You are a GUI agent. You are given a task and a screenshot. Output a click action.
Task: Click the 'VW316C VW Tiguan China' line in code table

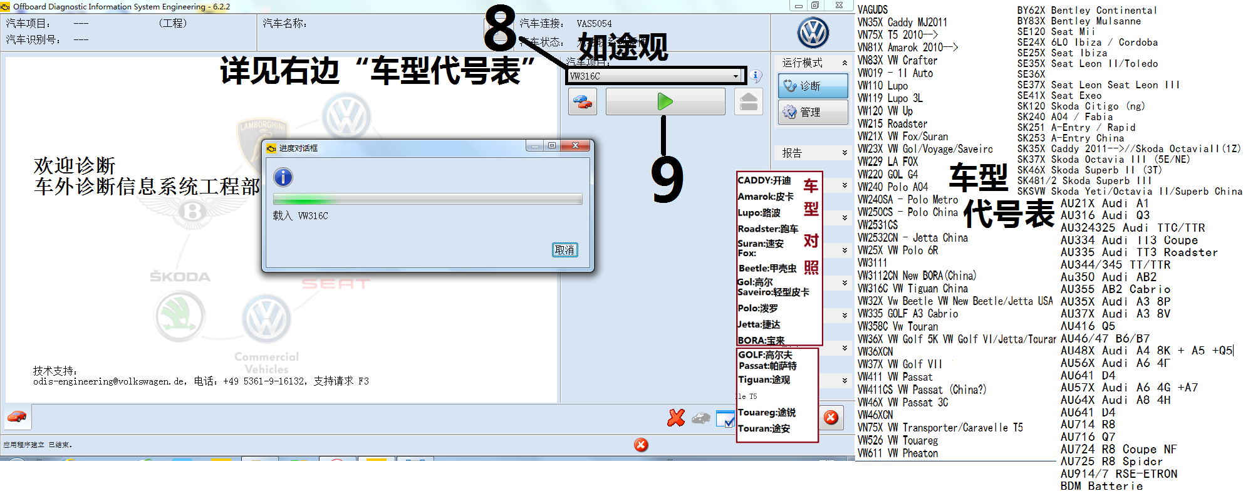coord(913,288)
